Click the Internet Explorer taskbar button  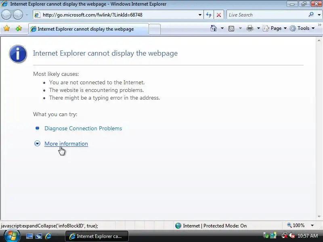[97, 236]
